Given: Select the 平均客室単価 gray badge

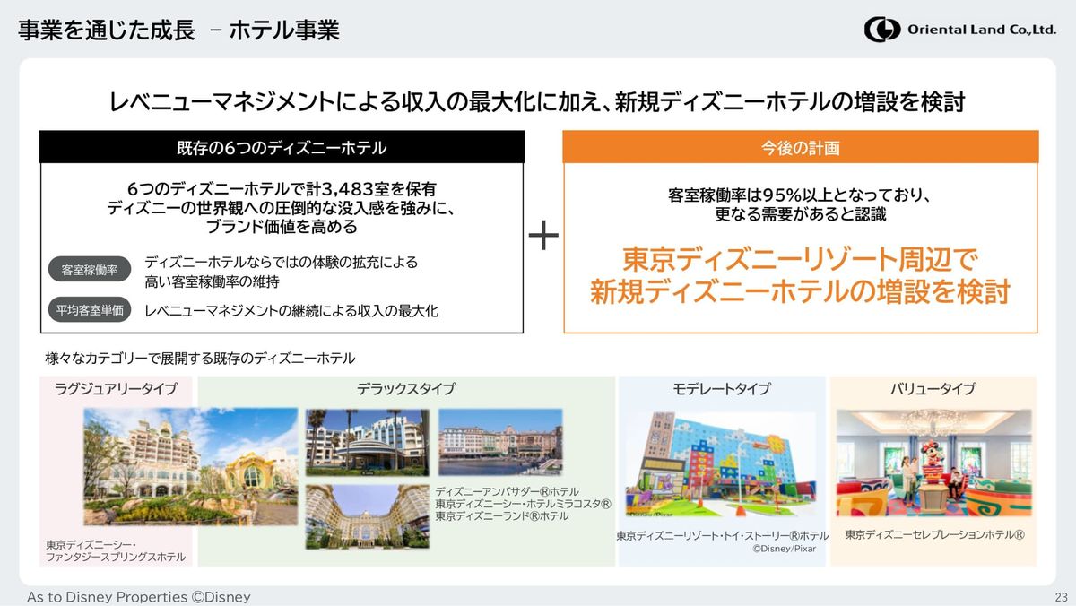Looking at the screenshot, I should tap(89, 311).
